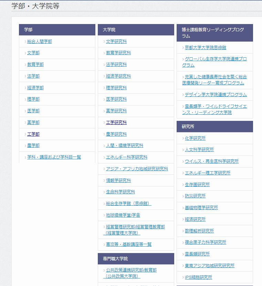Click the 京都大学大学院思修館 link
Image resolution: width=262 pixels, height=286 pixels.
point(205,48)
